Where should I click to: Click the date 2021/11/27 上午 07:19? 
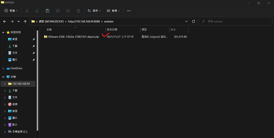(120, 36)
